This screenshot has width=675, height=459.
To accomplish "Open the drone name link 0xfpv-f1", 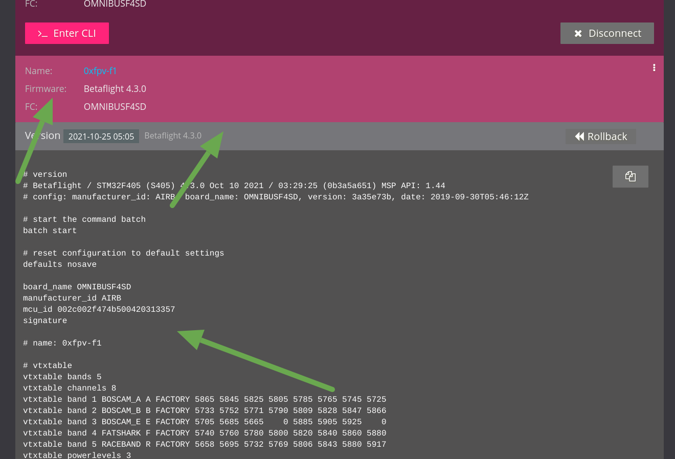I will (x=100, y=71).
